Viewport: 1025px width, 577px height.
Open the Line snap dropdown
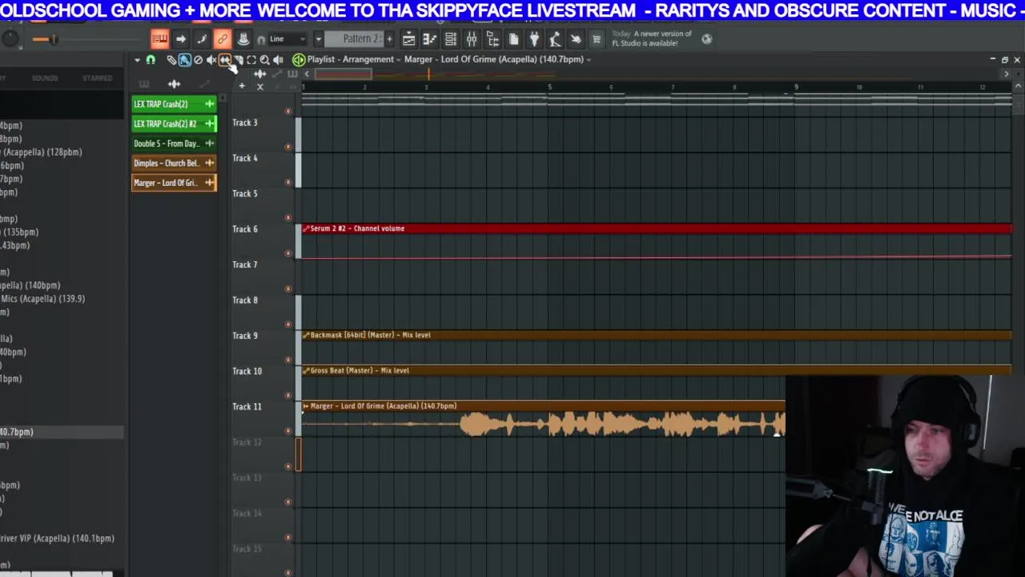[x=287, y=38]
